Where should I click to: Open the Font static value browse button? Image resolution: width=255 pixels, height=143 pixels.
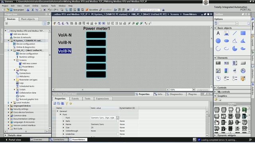click(x=118, y=118)
